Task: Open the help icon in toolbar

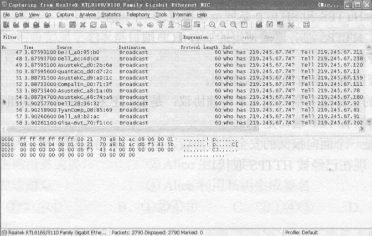Action: [x=306, y=25]
